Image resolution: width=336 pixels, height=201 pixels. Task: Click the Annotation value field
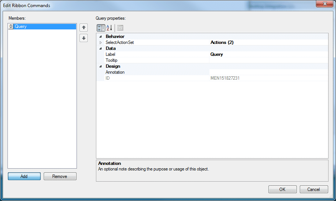[268, 72]
